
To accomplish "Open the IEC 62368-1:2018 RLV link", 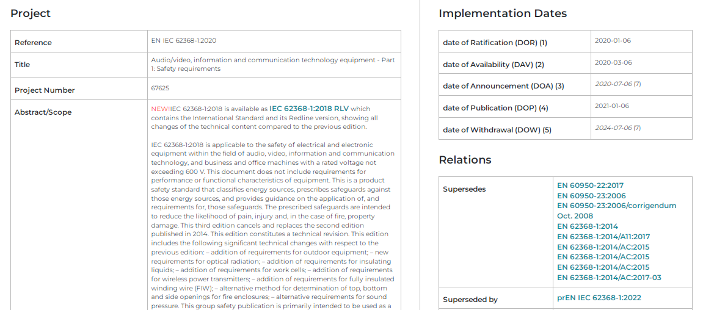I will point(309,109).
